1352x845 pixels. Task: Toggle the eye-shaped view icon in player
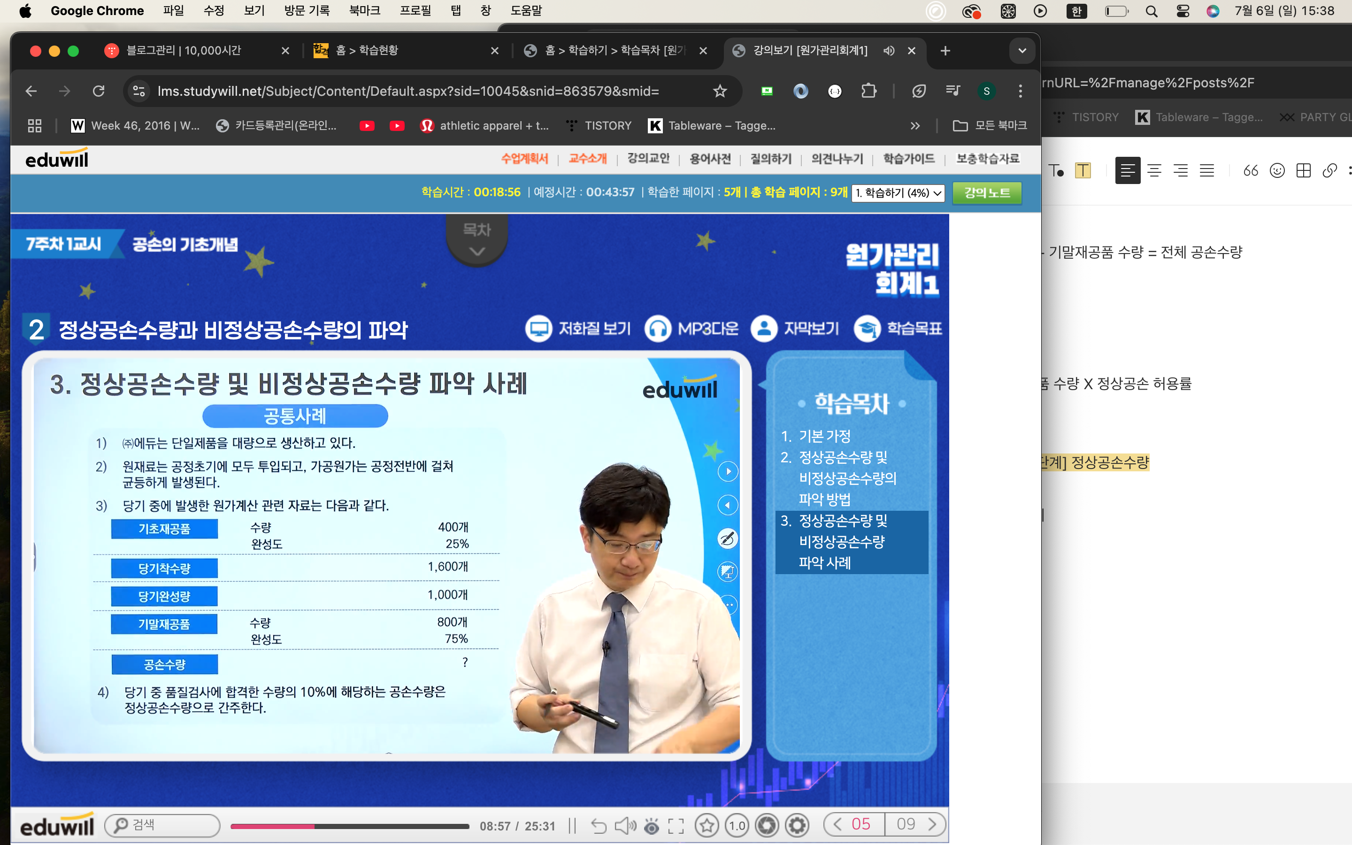[652, 825]
